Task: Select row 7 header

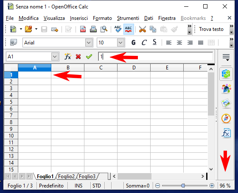Action: click(11, 116)
